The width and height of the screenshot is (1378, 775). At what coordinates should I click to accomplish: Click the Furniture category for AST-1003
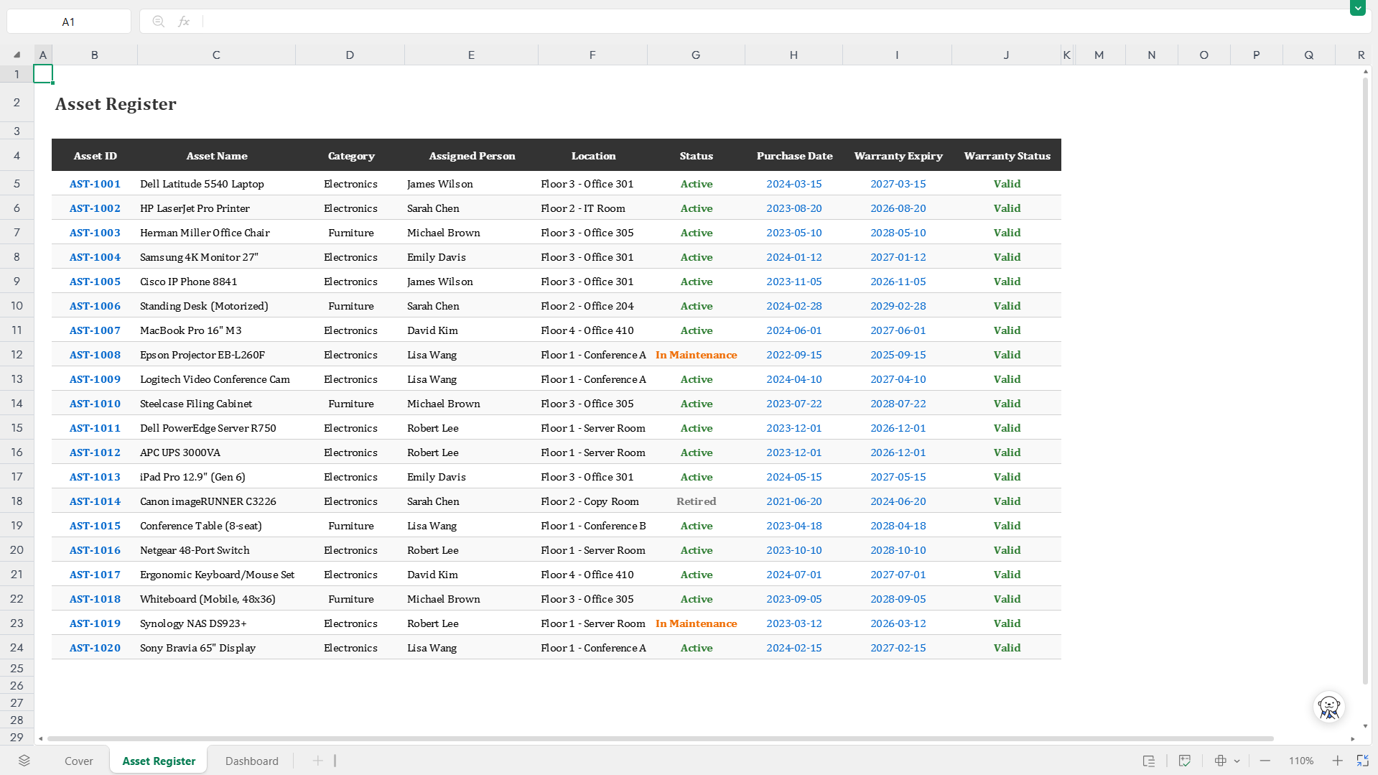click(x=350, y=233)
